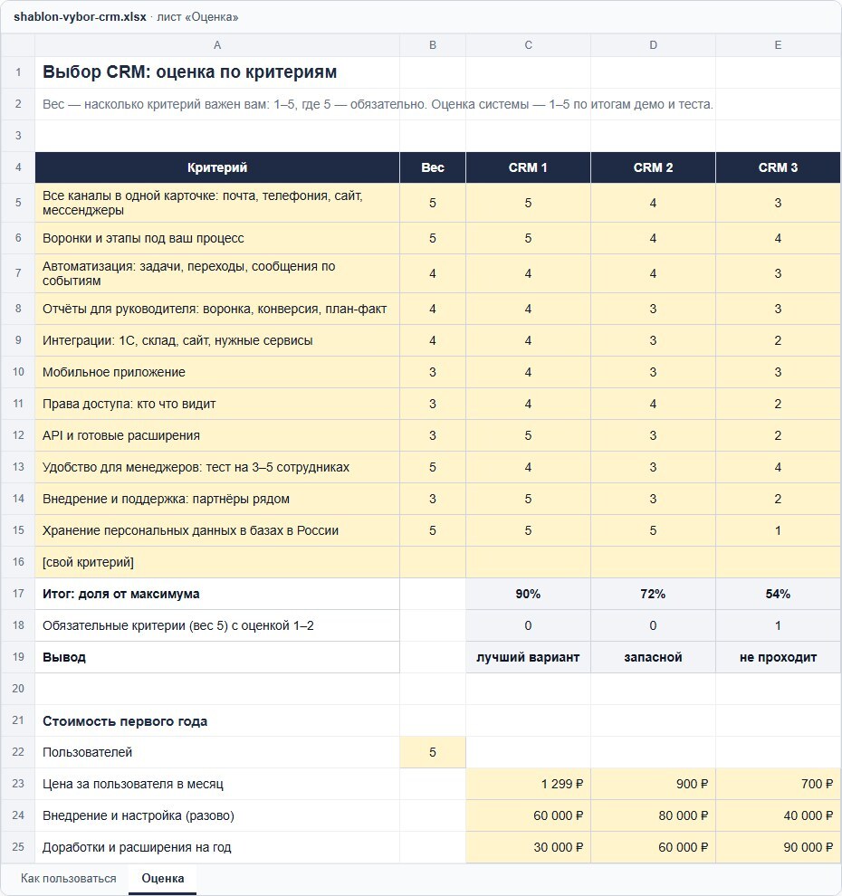Click the «Стоимость первого года» heading cell
The image size is (842, 896).
(x=217, y=721)
